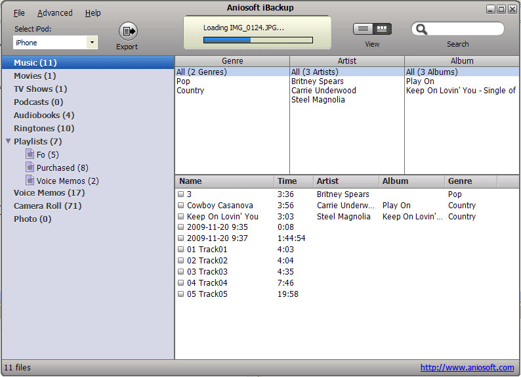Filter by artist Steel Magnolia
The height and width of the screenshot is (377, 521).
click(x=318, y=100)
